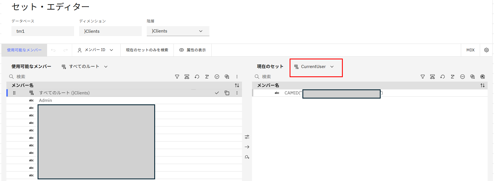Open the 階層 }Clients dropdown

tap(178, 31)
